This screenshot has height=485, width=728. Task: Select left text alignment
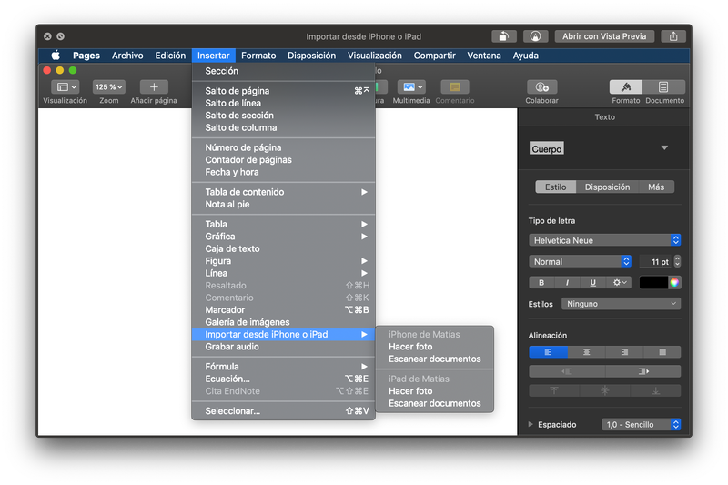(549, 352)
